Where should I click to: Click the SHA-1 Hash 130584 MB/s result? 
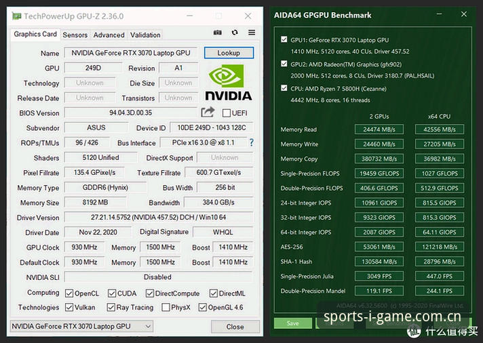[x=379, y=262]
